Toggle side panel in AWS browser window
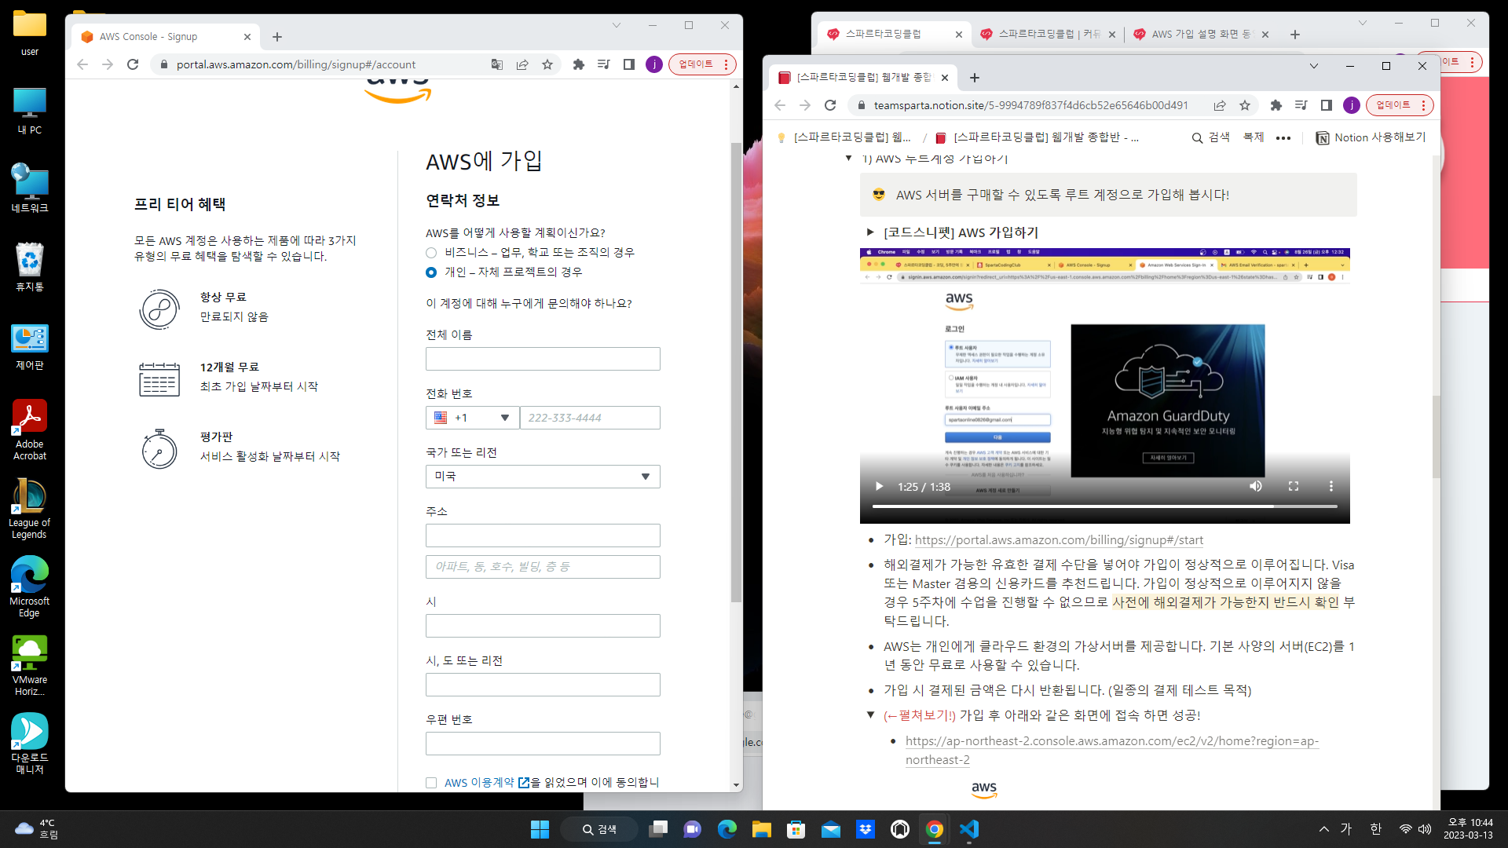This screenshot has height=848, width=1508. tap(629, 64)
